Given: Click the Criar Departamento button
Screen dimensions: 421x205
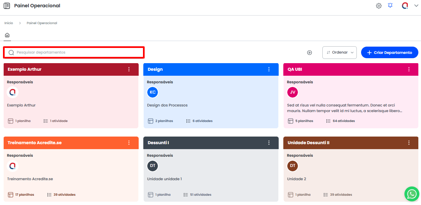Looking at the screenshot, I should [x=390, y=53].
